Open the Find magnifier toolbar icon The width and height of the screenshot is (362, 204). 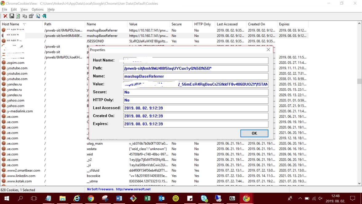(x=37, y=16)
